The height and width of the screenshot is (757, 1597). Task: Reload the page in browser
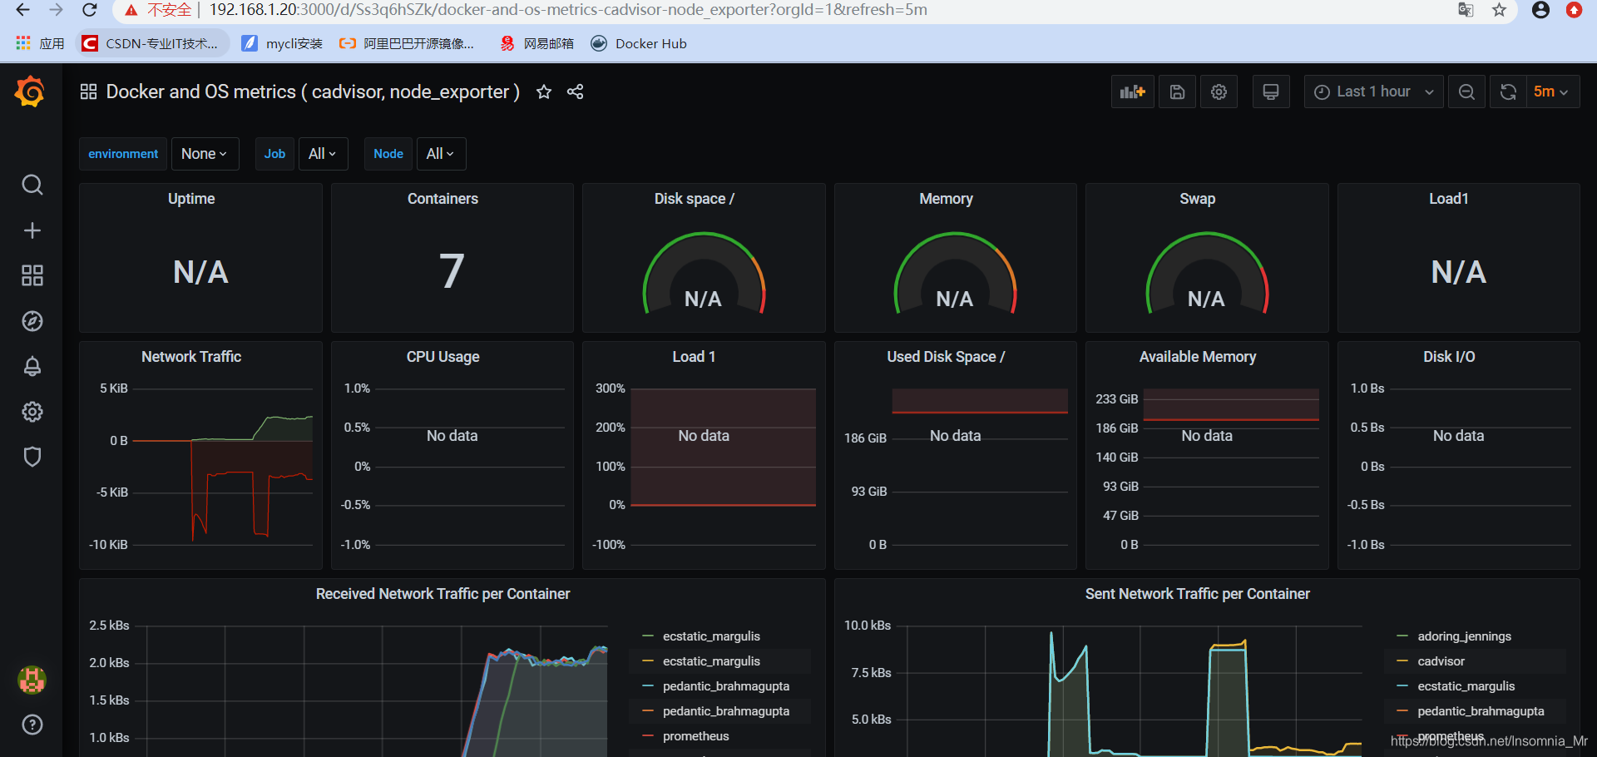[90, 10]
